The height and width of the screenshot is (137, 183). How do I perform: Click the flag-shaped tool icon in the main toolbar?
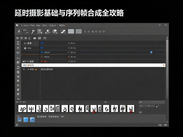pyautogui.click(x=33, y=31)
